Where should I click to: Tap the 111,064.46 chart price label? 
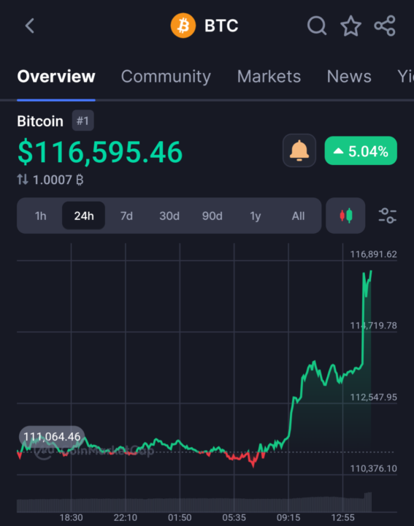point(52,436)
